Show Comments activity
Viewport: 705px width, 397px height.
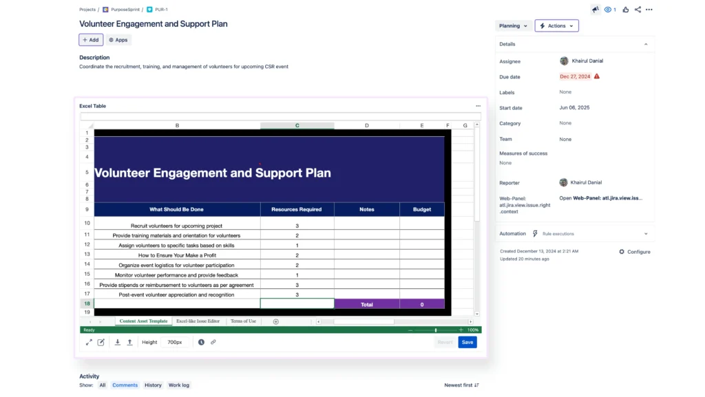click(x=125, y=385)
